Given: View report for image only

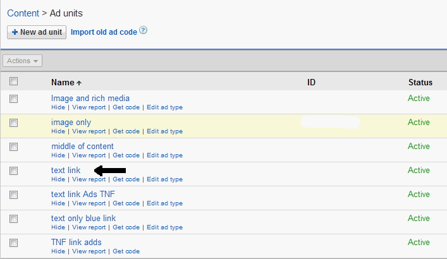Looking at the screenshot, I should 89,131.
